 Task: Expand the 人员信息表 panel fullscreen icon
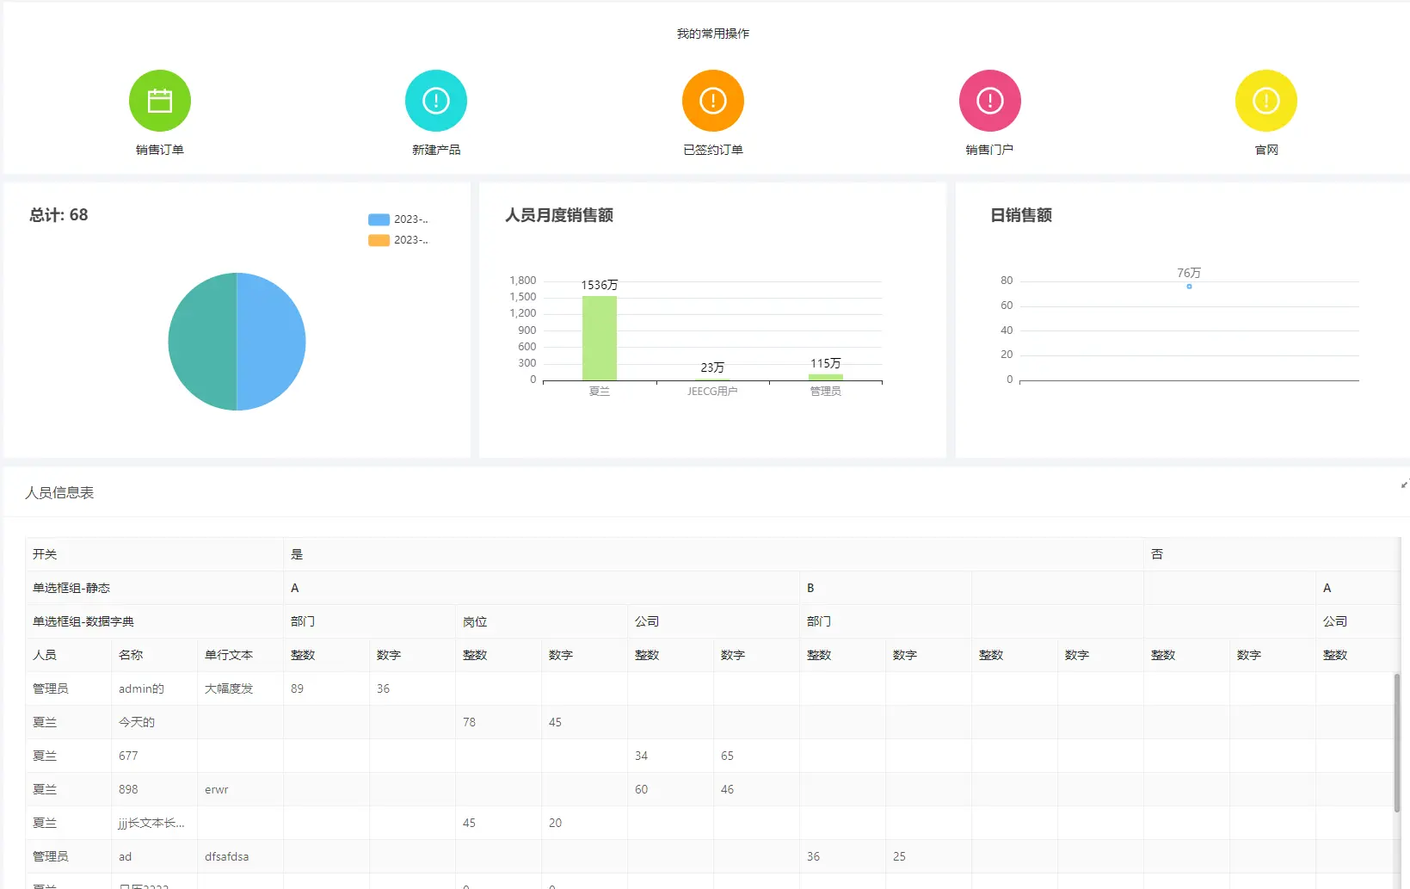point(1405,485)
